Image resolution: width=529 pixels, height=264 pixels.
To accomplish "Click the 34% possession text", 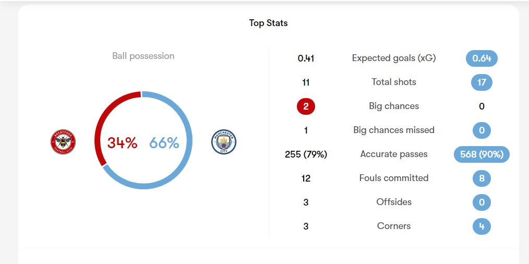I will pos(122,143).
